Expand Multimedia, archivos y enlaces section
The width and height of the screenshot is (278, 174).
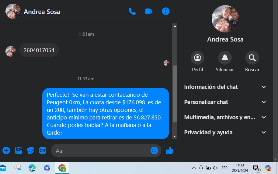(225, 117)
